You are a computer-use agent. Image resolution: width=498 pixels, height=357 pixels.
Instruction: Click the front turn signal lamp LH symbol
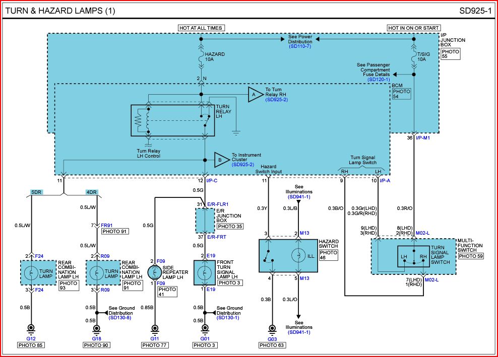click(205, 272)
